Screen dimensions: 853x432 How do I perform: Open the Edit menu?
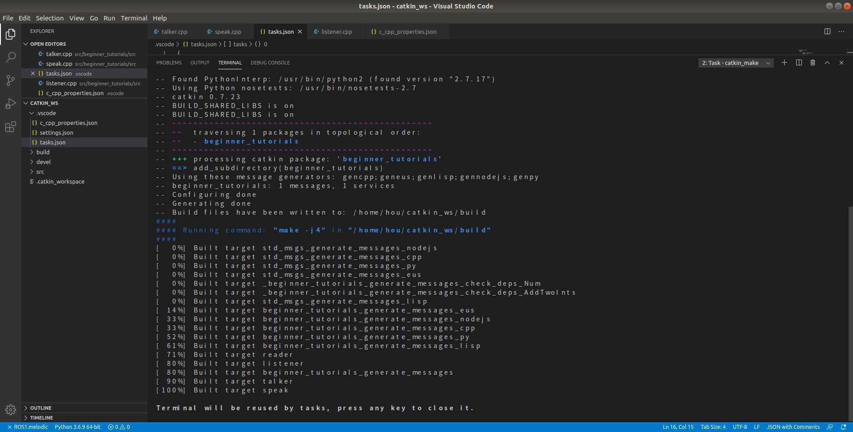click(24, 18)
